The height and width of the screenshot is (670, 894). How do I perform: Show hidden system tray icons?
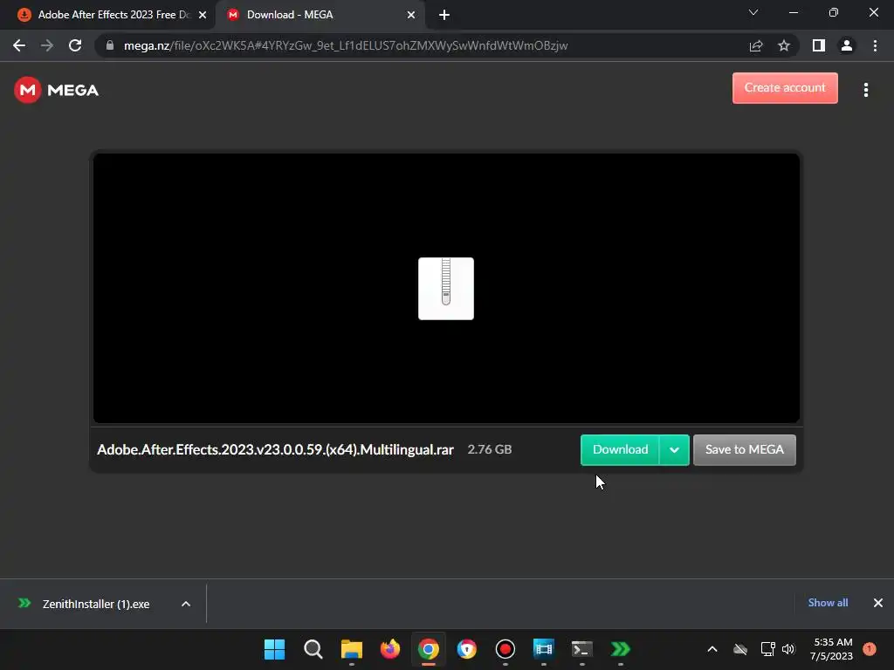point(712,649)
